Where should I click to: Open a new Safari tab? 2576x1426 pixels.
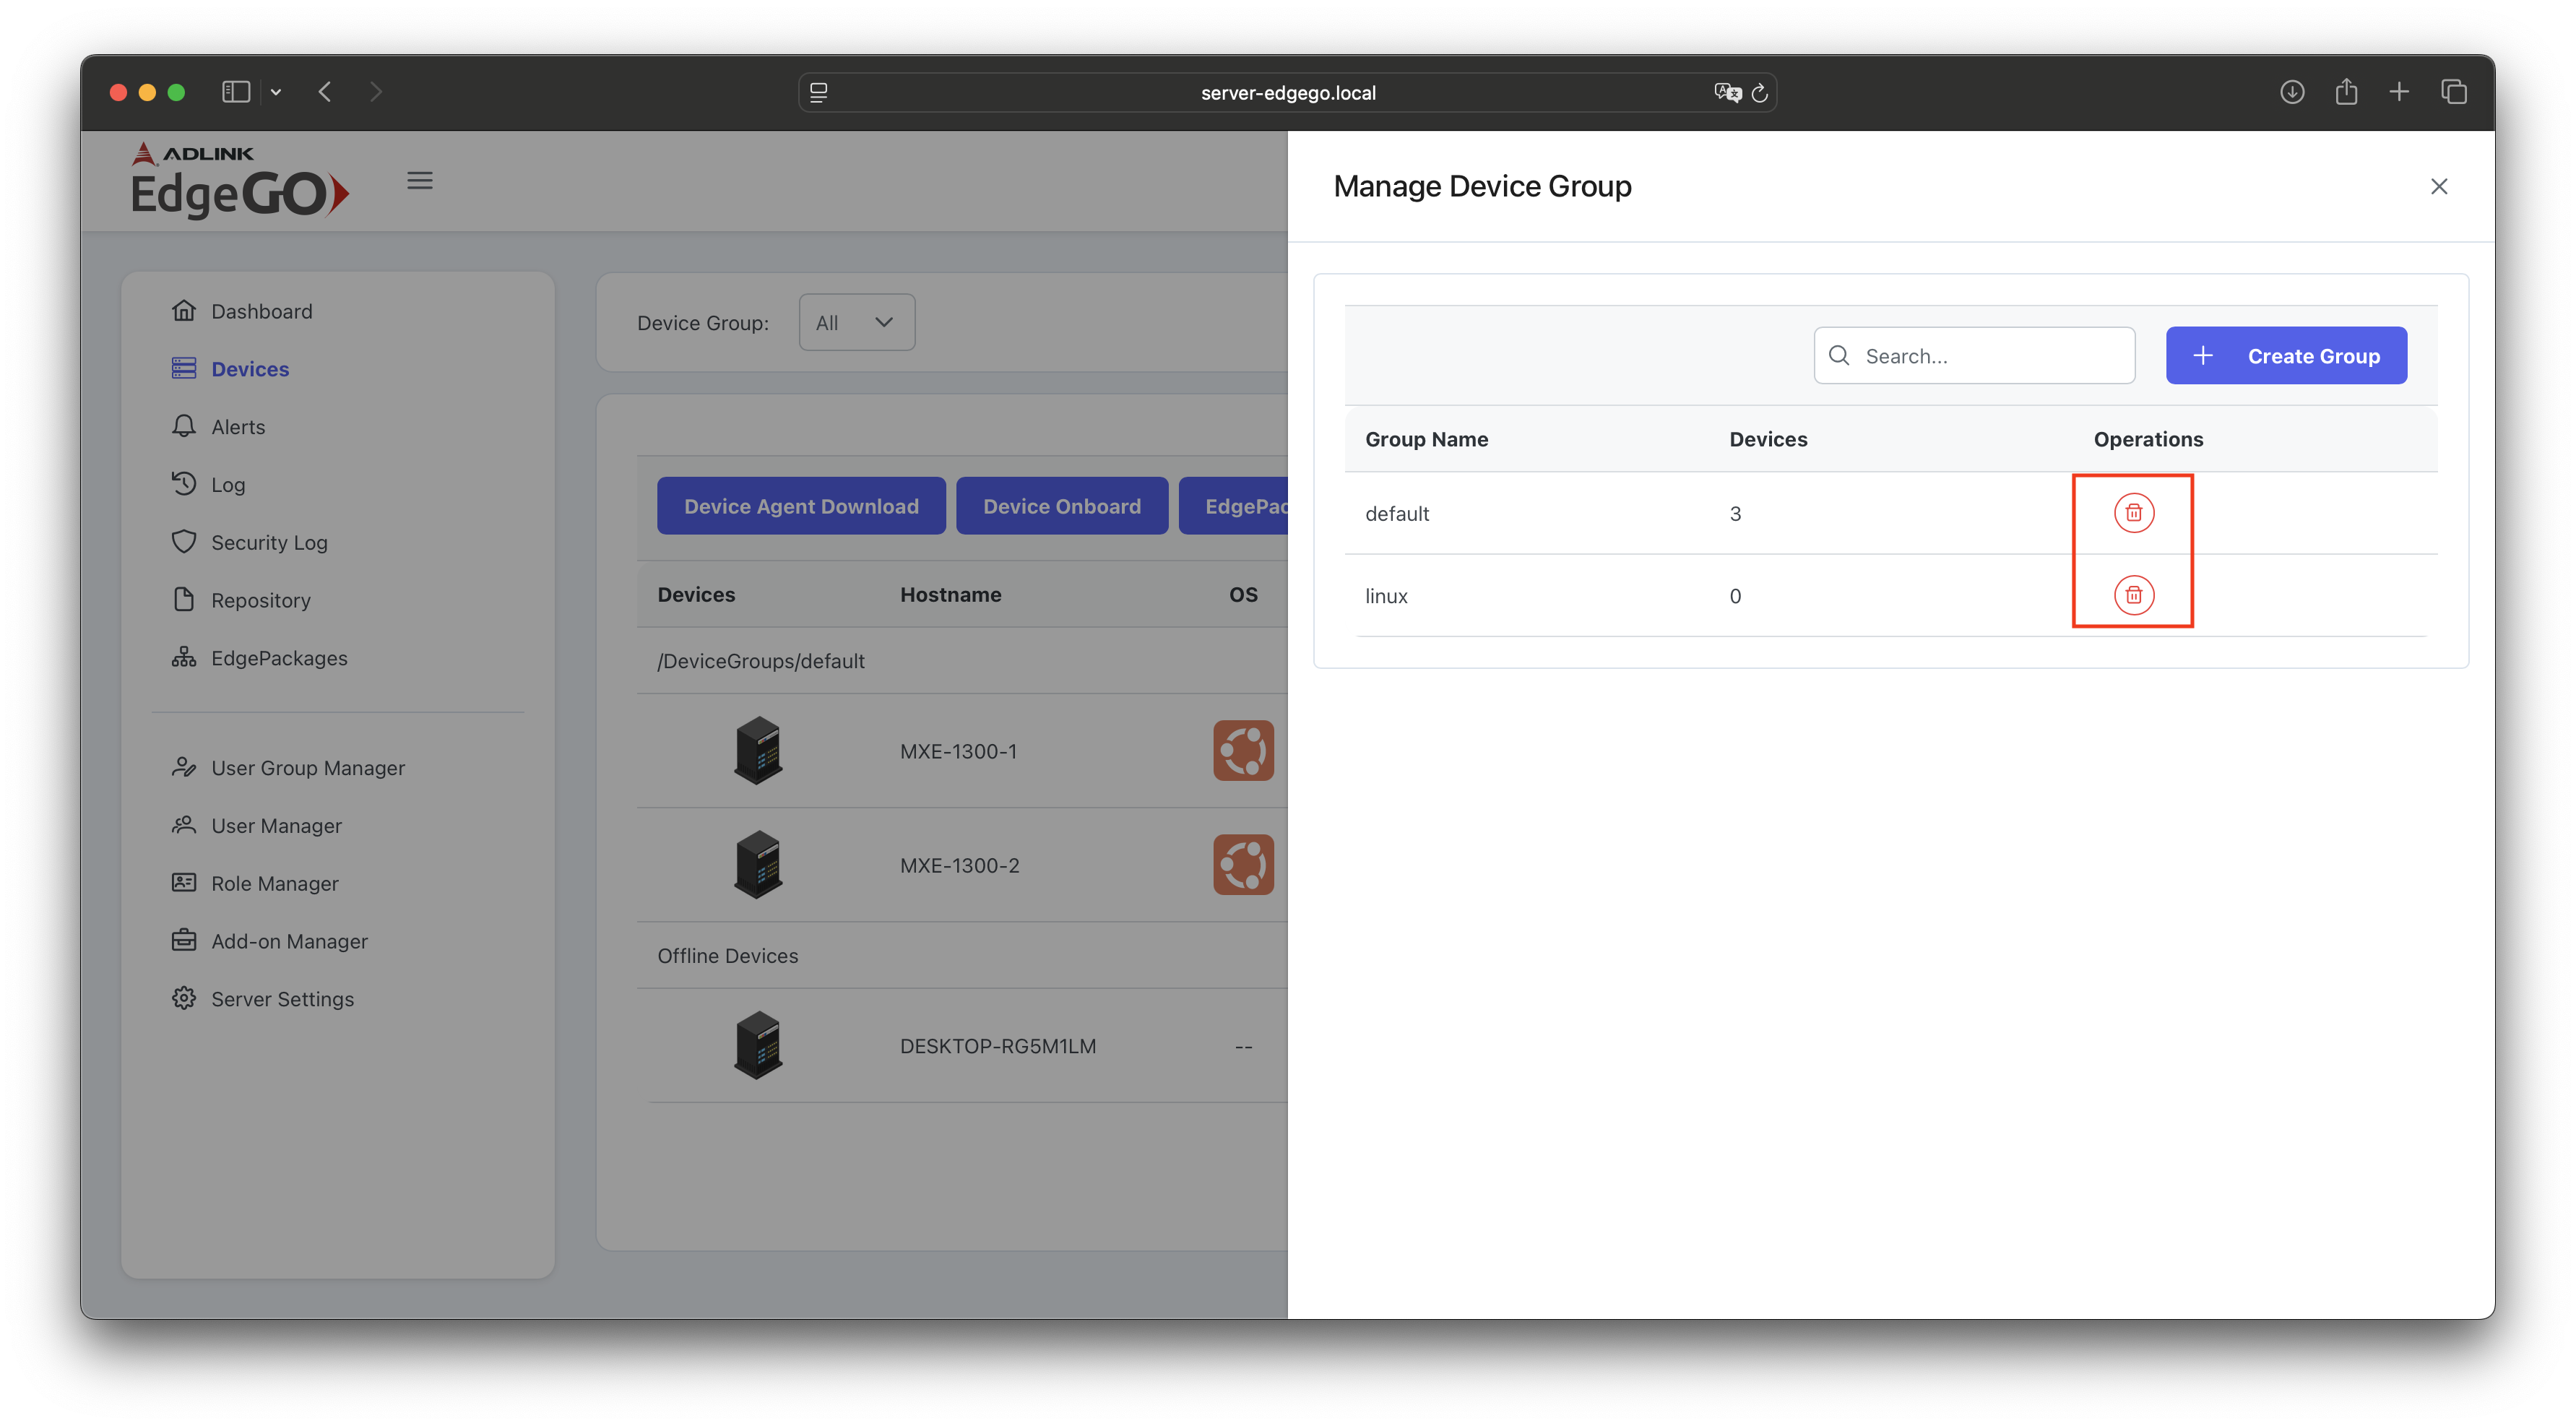(x=2399, y=92)
